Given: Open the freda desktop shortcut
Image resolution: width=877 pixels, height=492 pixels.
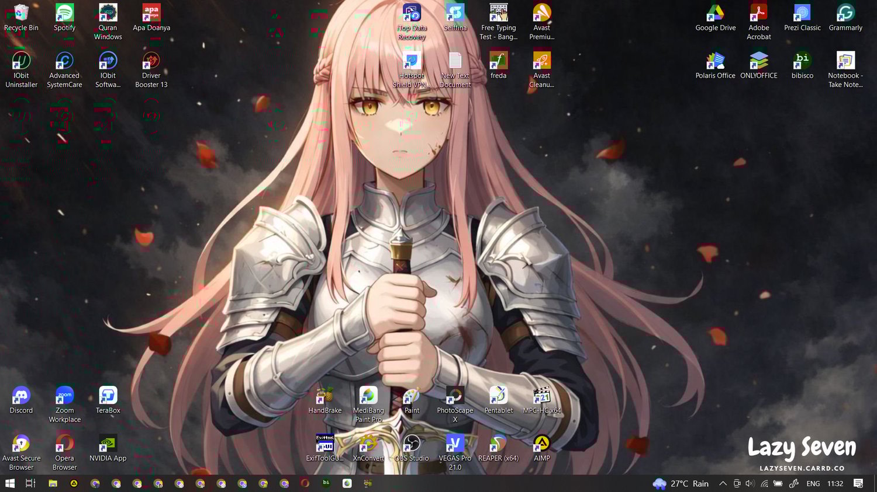Looking at the screenshot, I should tap(499, 66).
